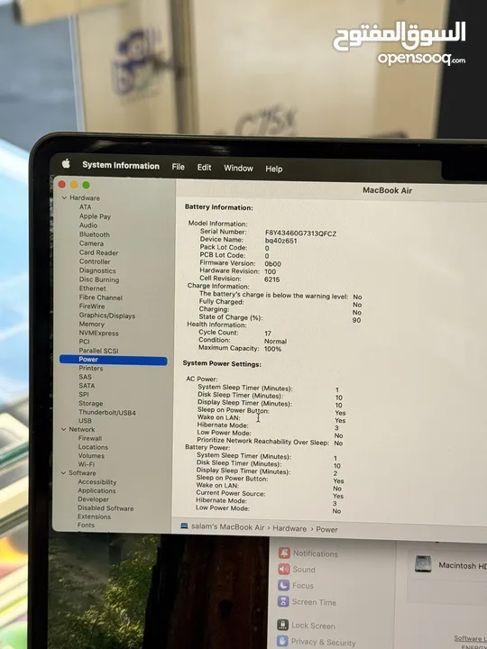Select Apple Pay in the sidebar
487x649 pixels.
pos(95,216)
